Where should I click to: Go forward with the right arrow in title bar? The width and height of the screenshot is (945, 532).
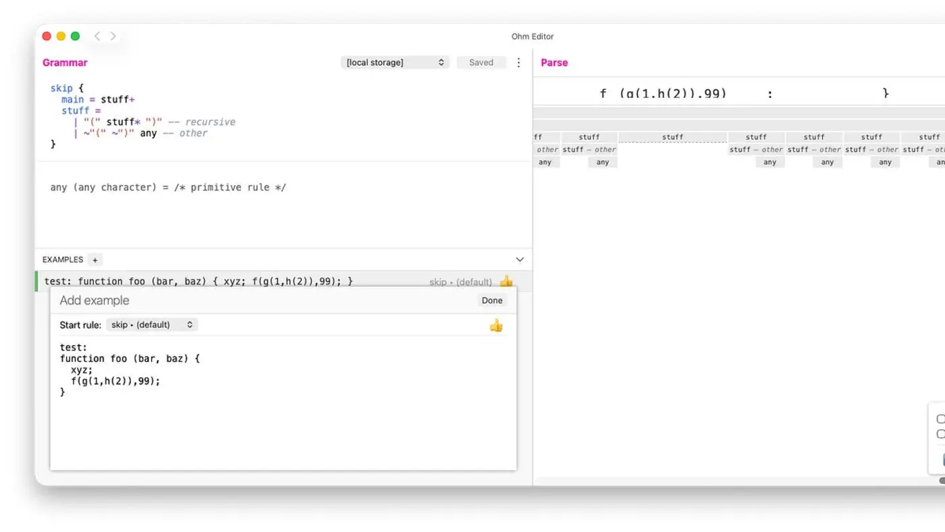pyautogui.click(x=113, y=36)
